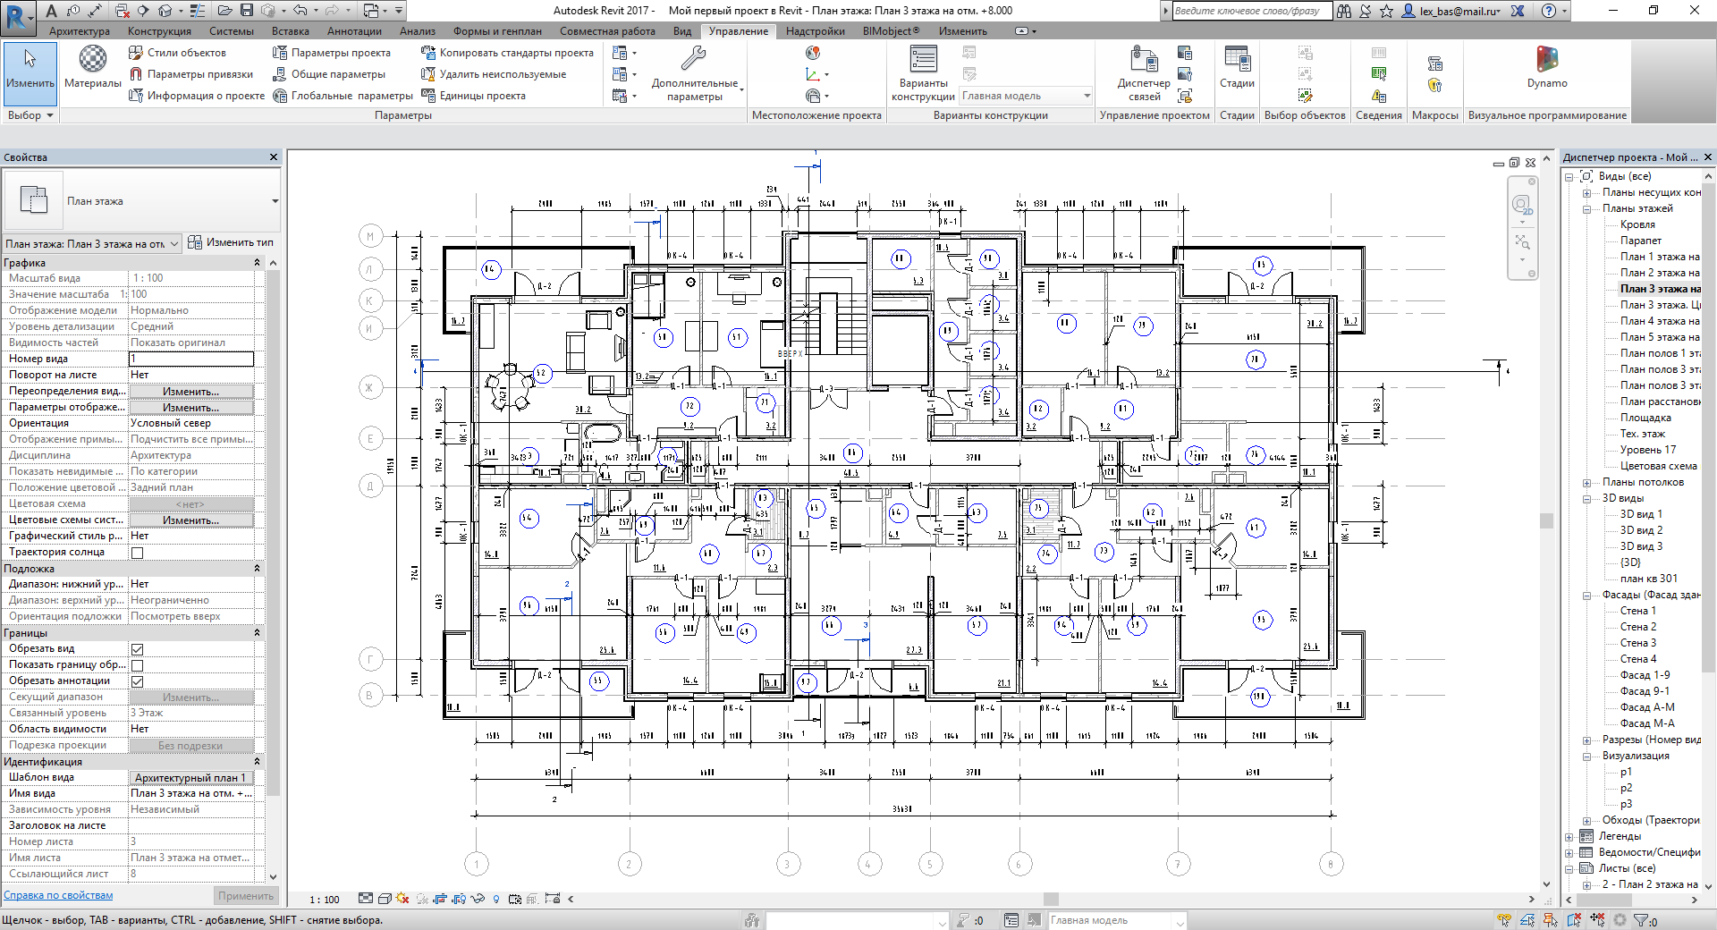The height and width of the screenshot is (930, 1717).
Task: Switch to the Annotate (Аннотации) ribbon tab
Action: tap(354, 31)
